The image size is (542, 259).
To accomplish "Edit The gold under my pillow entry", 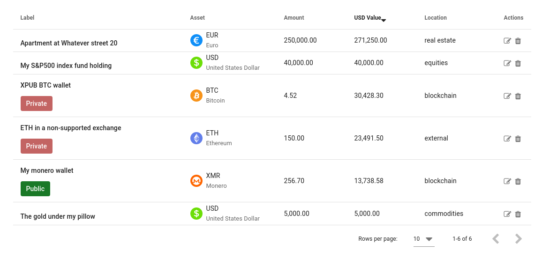I will point(507,214).
